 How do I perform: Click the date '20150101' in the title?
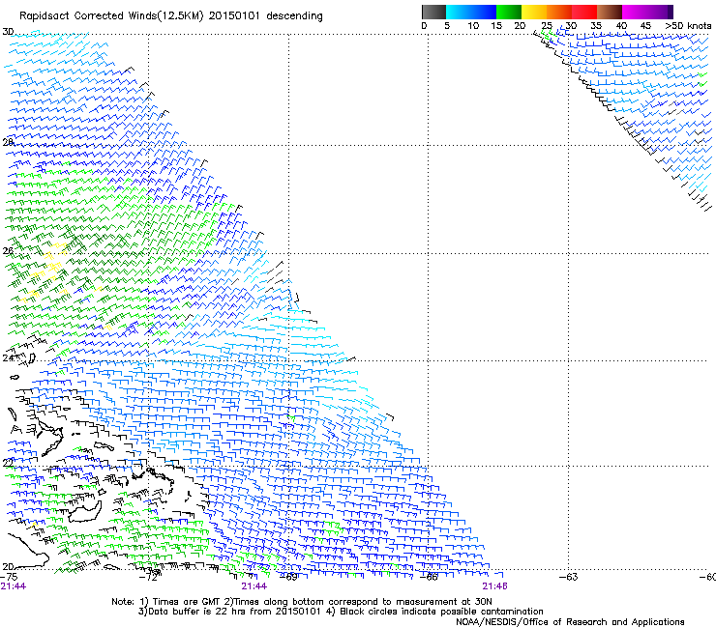[234, 16]
